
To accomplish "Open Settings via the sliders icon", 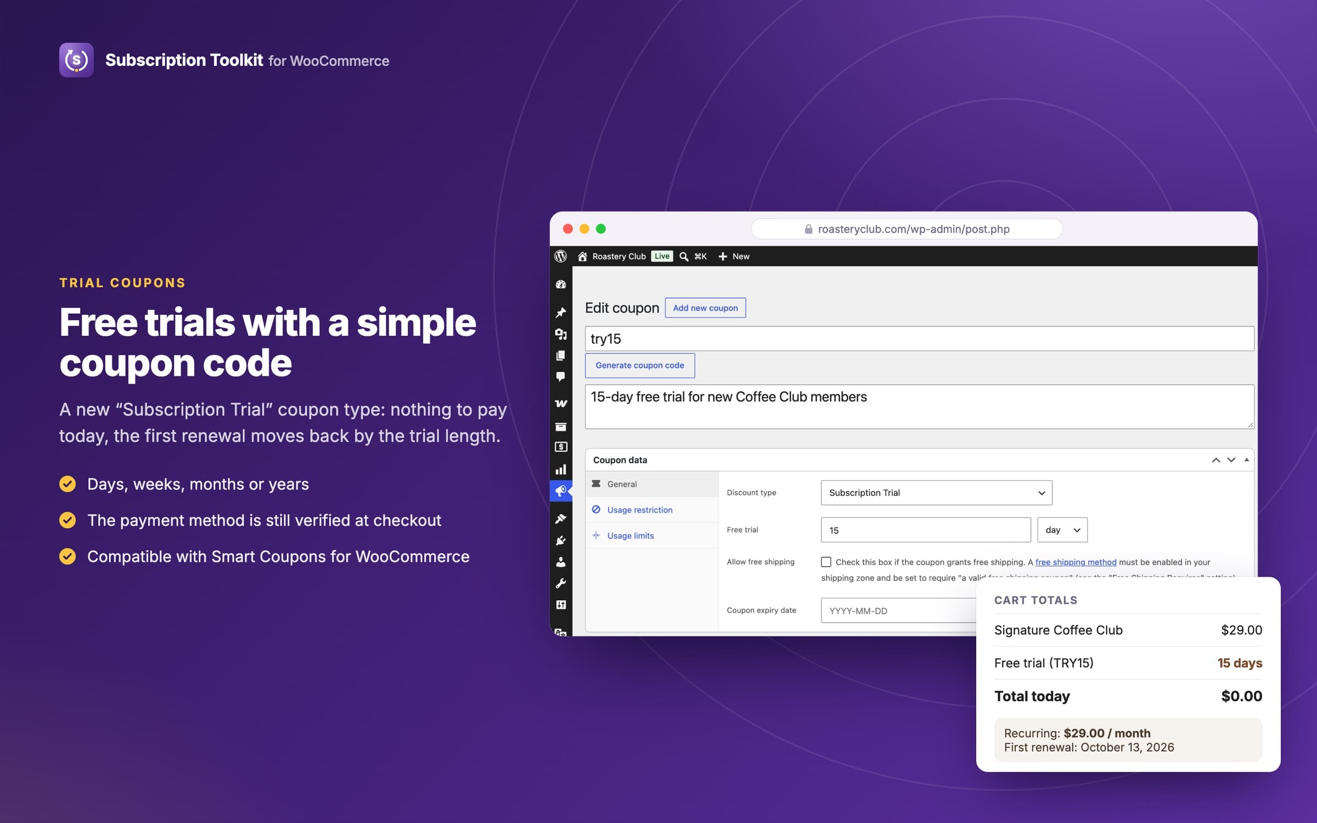I will [x=560, y=605].
